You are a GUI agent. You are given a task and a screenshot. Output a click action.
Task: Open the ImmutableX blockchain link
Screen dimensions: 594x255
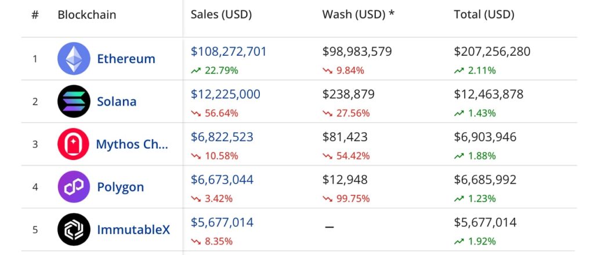tap(133, 230)
